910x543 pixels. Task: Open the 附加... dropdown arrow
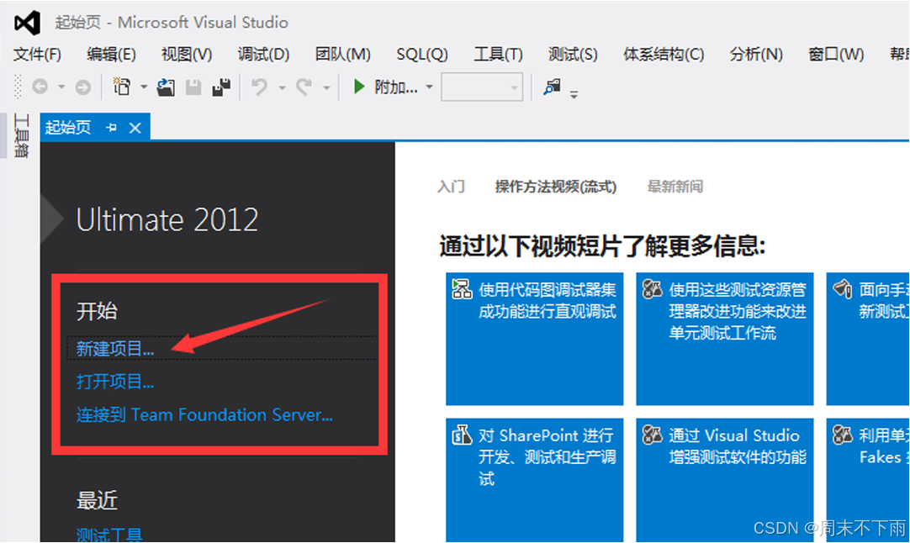coord(430,87)
